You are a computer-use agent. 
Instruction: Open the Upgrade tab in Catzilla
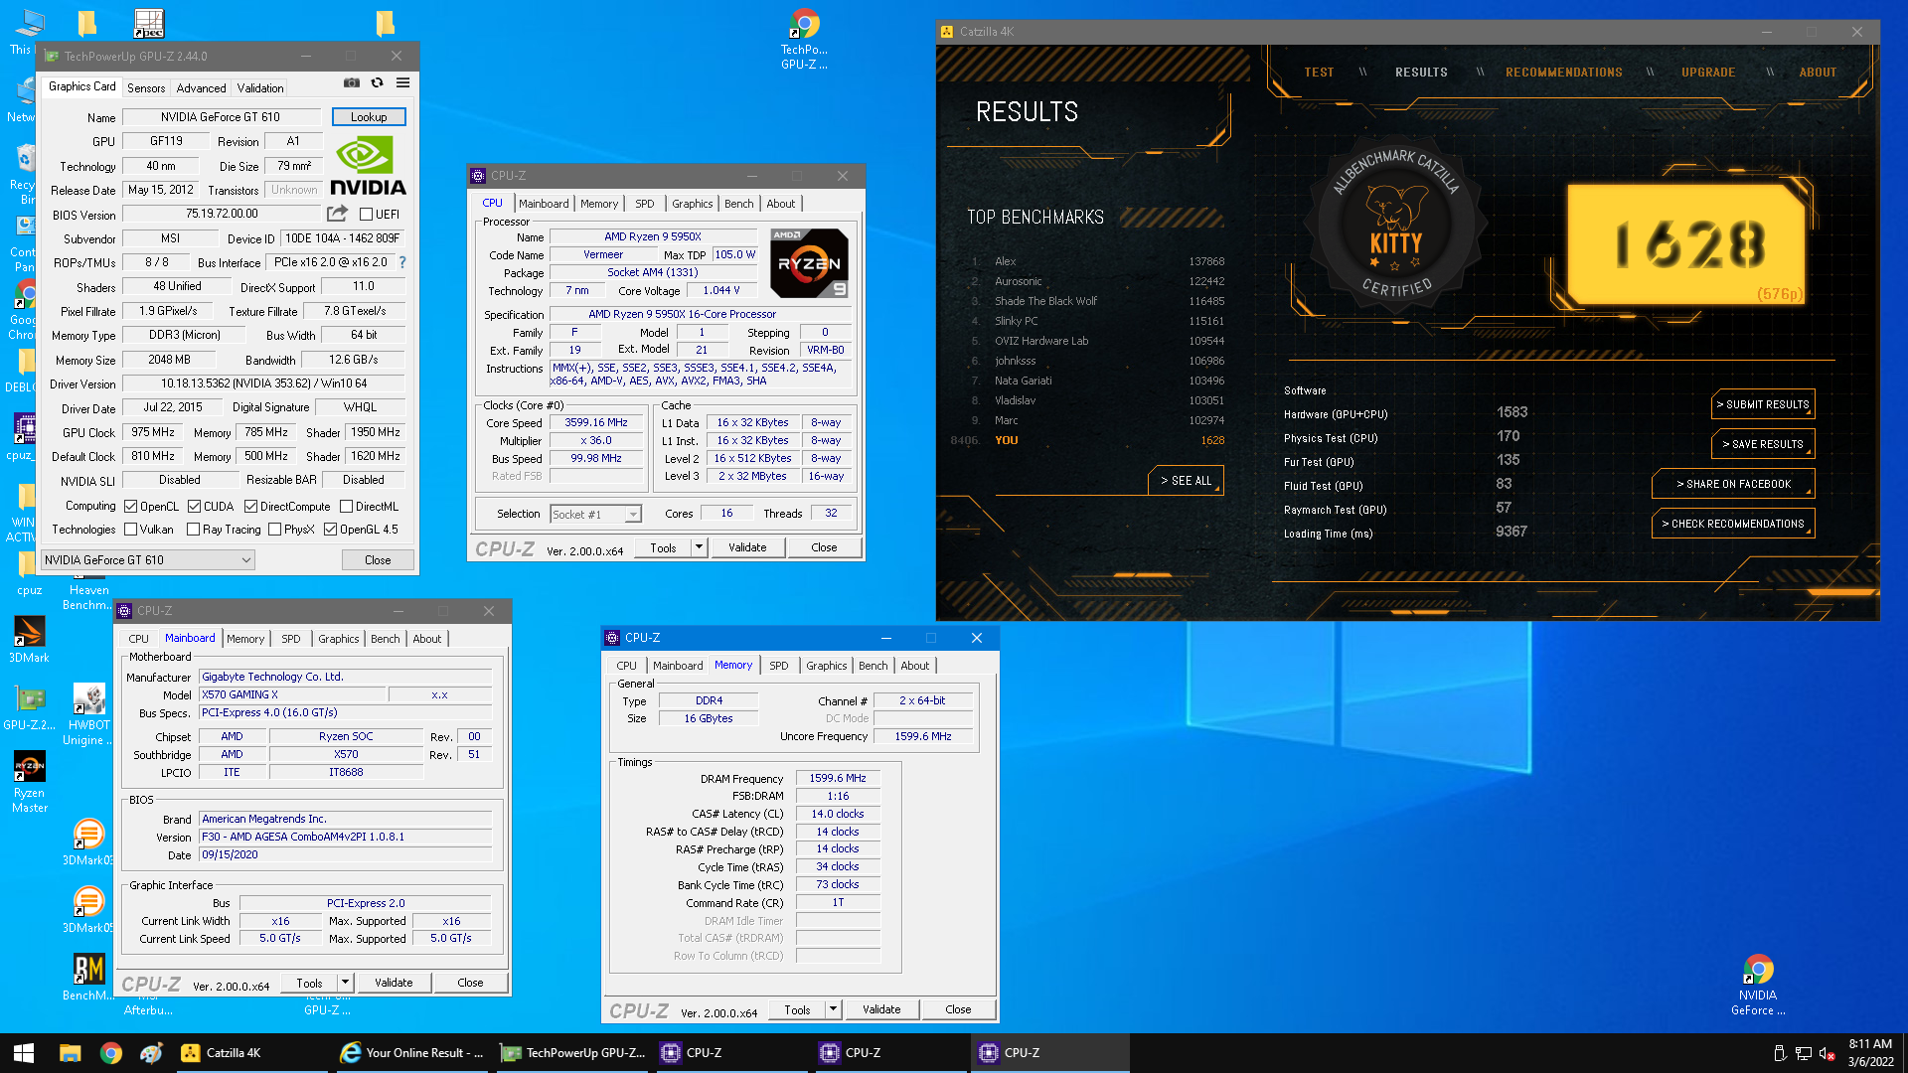(1708, 73)
